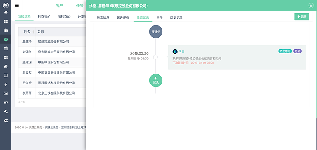Click the 公司 column header
Image resolution: width=317 pixels, height=150 pixels.
pos(41,32)
